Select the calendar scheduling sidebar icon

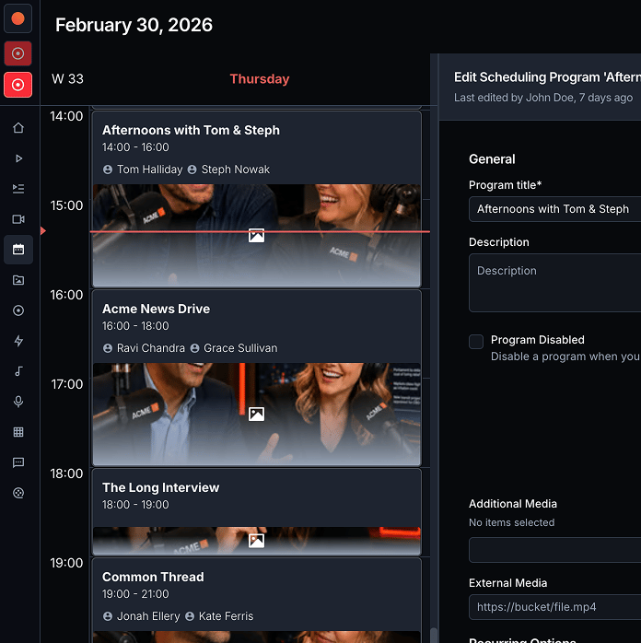18,250
